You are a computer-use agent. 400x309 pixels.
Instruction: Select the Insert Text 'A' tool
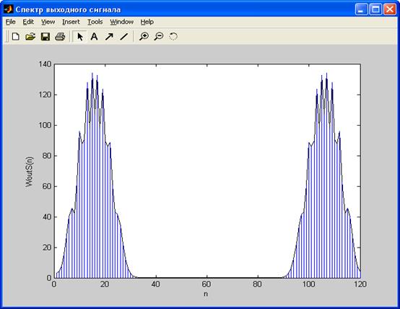point(94,37)
